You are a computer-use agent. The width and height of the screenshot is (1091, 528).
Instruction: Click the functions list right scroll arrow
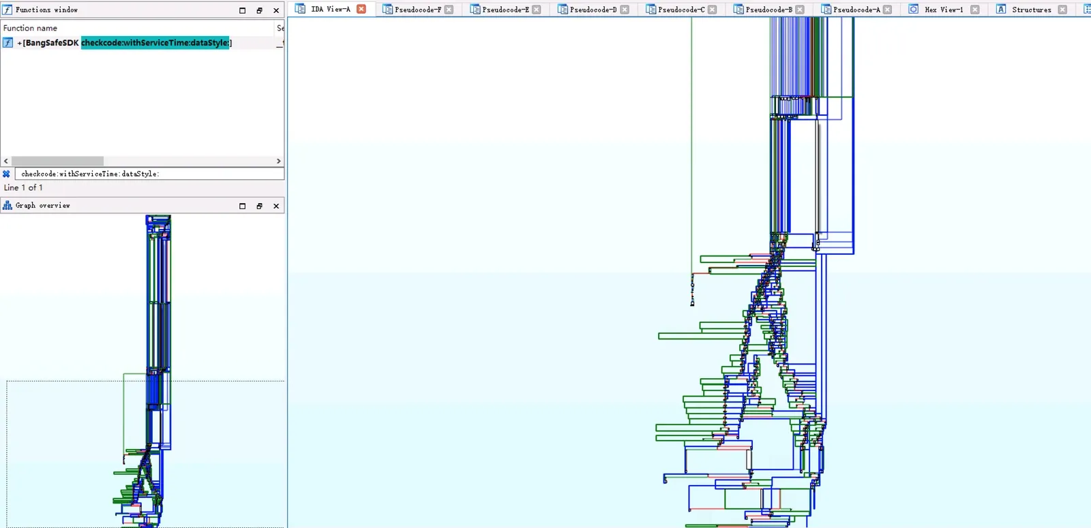pos(278,161)
